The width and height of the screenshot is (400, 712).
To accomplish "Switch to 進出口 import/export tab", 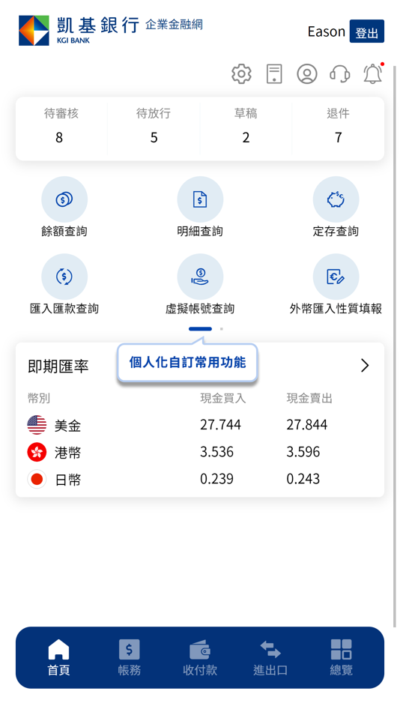I will [270, 657].
